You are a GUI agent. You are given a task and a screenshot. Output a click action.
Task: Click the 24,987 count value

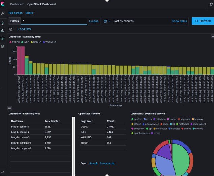click(x=111, y=127)
